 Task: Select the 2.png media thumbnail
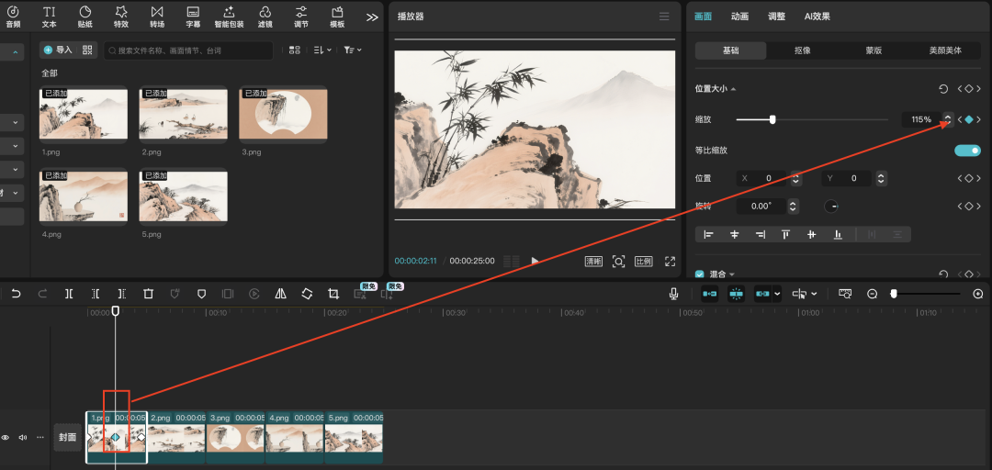184,113
